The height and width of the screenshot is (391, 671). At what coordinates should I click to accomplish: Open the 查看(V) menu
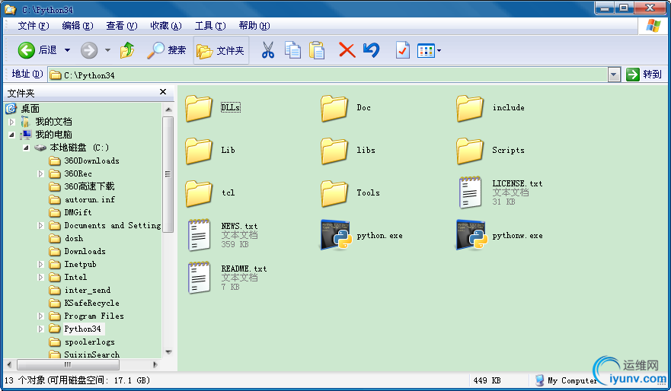click(x=122, y=26)
